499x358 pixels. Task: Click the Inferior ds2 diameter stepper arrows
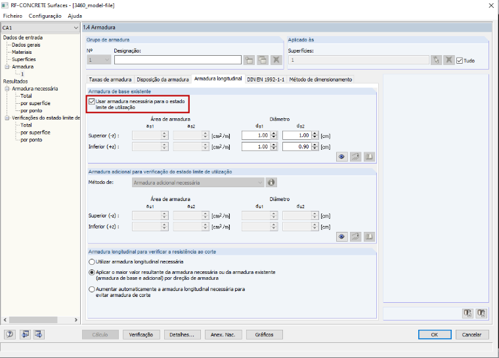[315, 146]
